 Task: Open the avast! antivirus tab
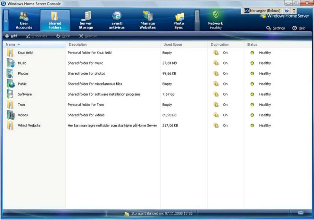117,20
